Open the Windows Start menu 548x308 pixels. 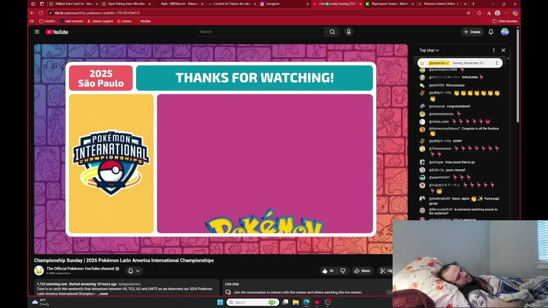pos(220,302)
